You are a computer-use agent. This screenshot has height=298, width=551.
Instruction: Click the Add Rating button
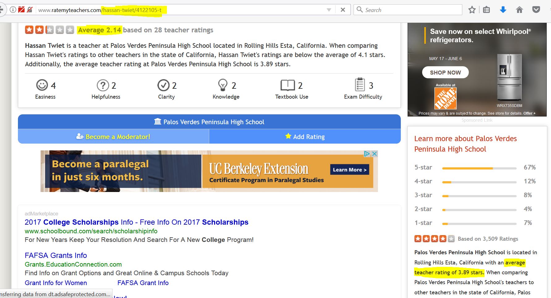[305, 137]
